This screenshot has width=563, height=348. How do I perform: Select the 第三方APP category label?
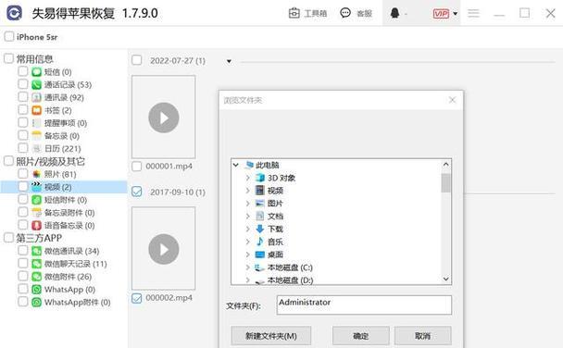(39, 238)
